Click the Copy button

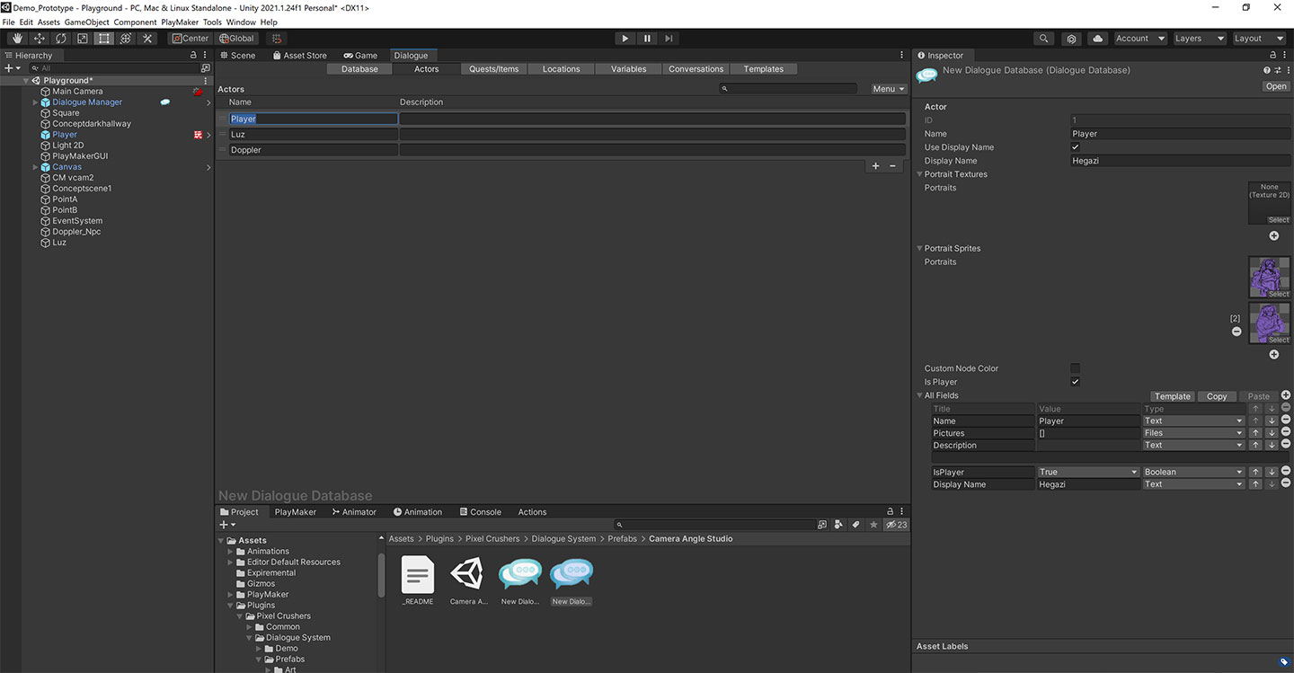(1217, 396)
